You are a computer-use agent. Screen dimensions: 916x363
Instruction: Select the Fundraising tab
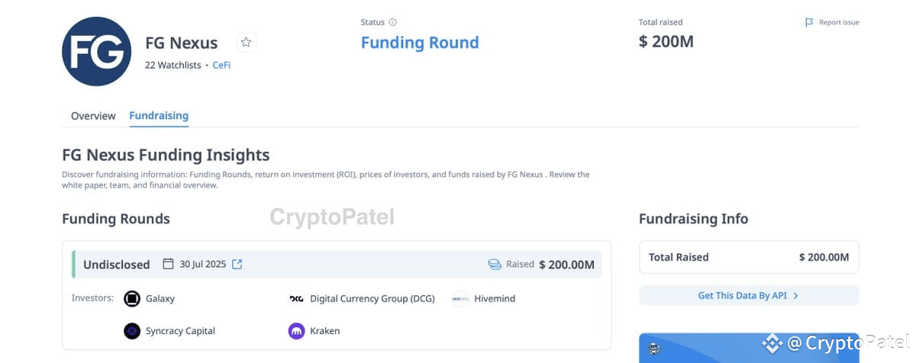(x=159, y=116)
